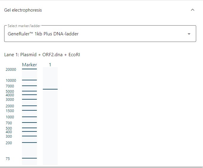Click the 20000 bp marker band
Screen dimensions: 203x168
(x=29, y=69)
